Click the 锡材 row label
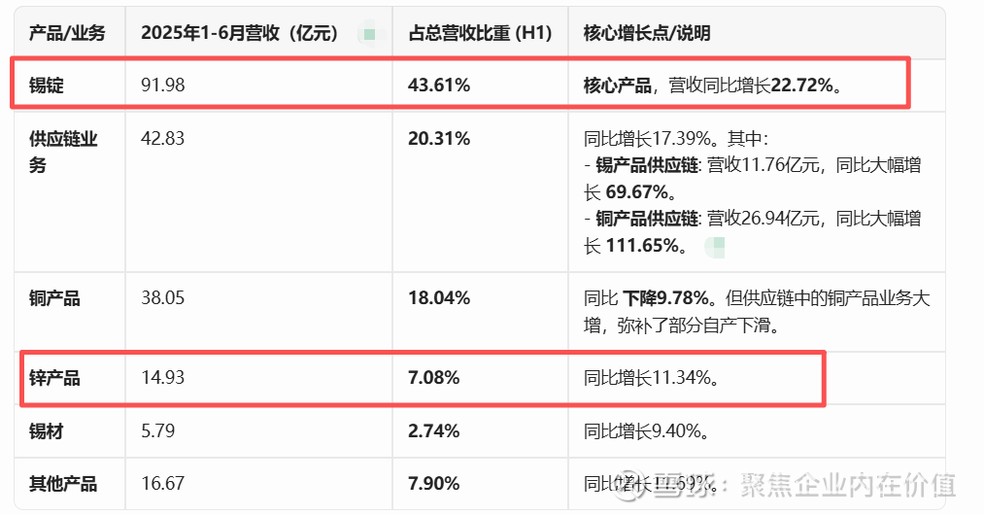The width and height of the screenshot is (984, 515). (x=47, y=431)
